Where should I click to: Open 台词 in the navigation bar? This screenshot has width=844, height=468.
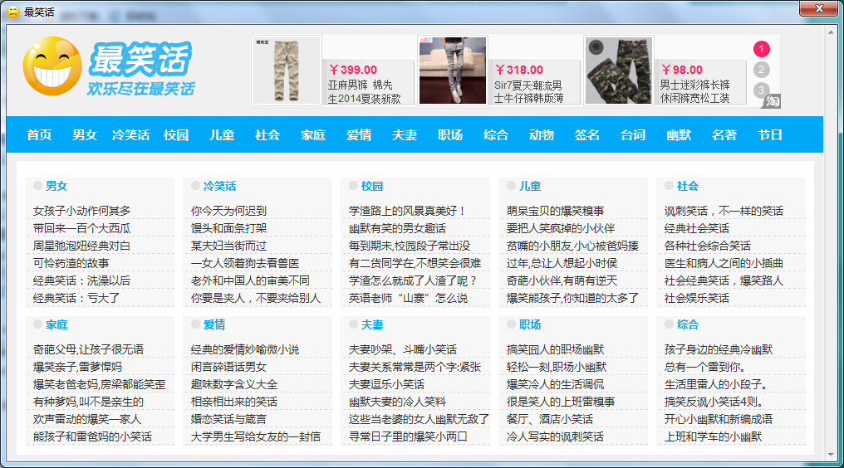(633, 135)
